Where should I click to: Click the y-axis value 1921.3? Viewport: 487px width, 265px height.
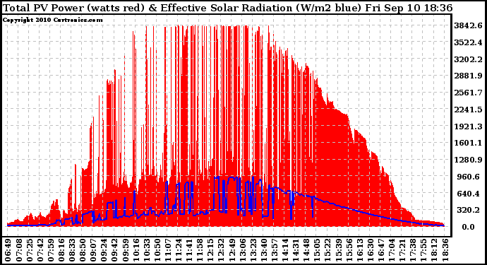click(468, 126)
